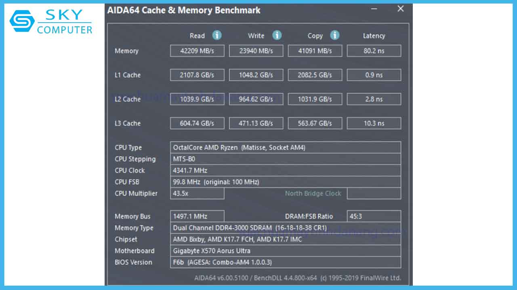
Task: Click the L3 Cache write 471.13 GB/s
Action: [256, 123]
